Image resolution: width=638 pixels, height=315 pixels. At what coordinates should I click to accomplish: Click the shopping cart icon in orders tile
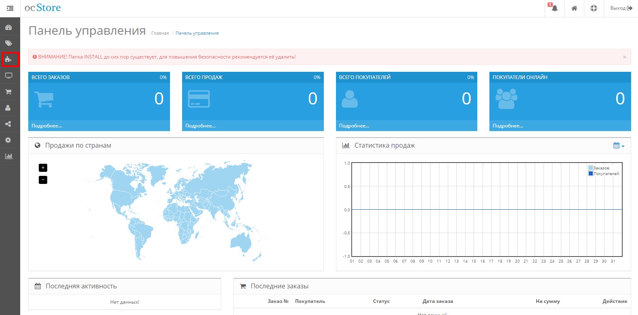point(44,99)
